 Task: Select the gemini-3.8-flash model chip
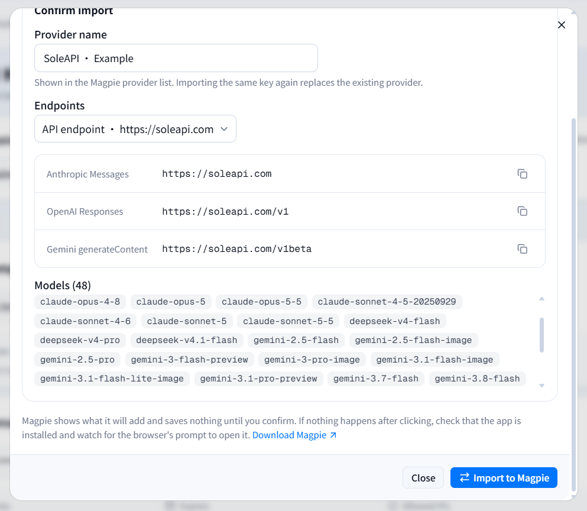(x=477, y=379)
